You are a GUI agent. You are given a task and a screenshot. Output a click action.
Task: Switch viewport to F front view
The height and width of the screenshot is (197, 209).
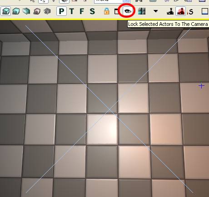[x=82, y=11]
